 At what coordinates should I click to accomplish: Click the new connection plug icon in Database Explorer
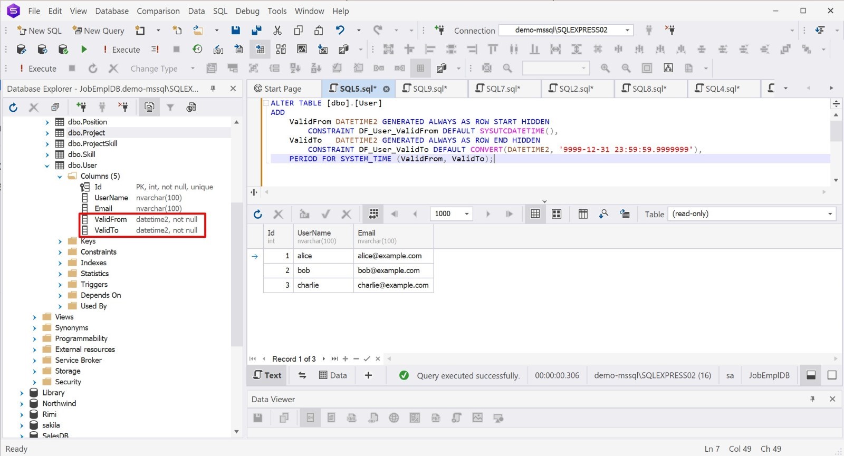[x=81, y=108]
